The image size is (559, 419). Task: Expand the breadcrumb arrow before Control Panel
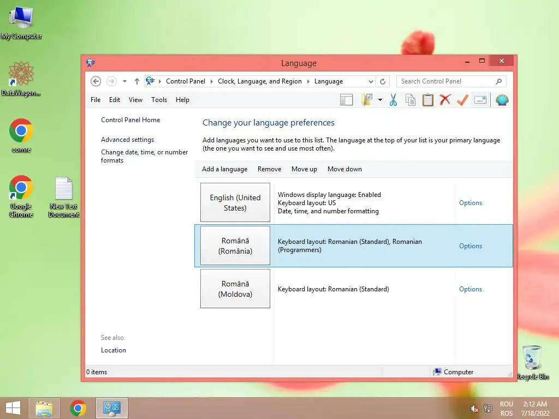coord(160,82)
